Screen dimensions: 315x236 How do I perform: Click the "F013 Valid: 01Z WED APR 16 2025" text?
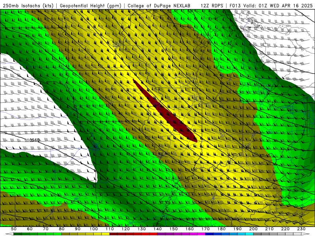coord(271,6)
